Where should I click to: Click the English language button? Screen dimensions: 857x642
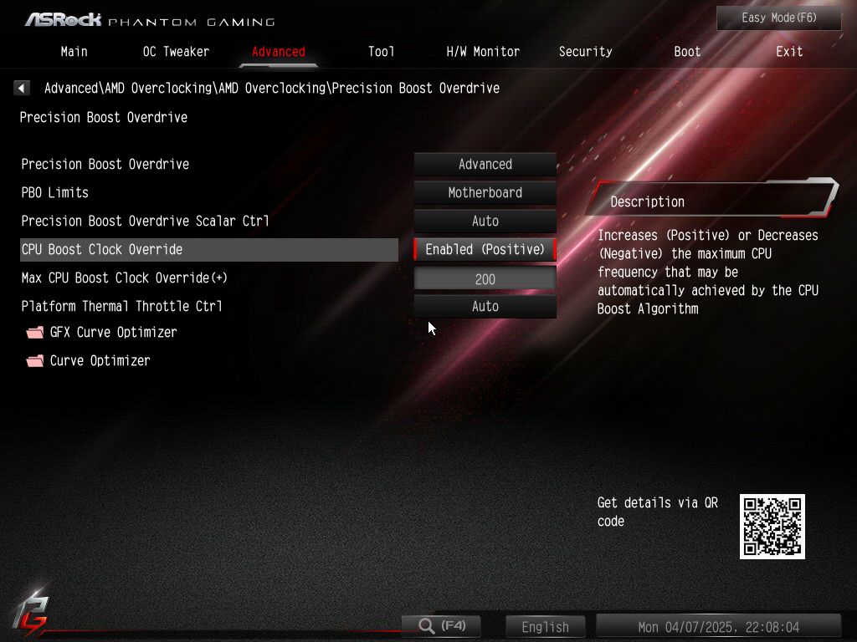(545, 627)
